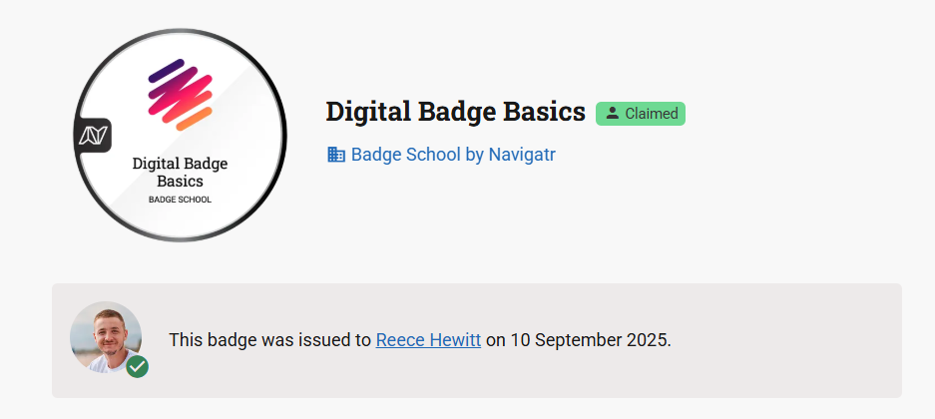Click the person icon in the Claimed tag

(x=613, y=114)
